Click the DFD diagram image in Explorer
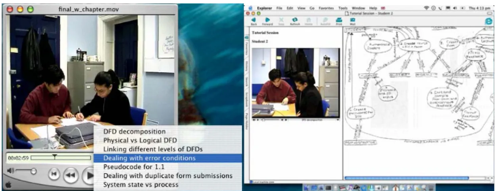496x191 pixels. tap(419, 87)
